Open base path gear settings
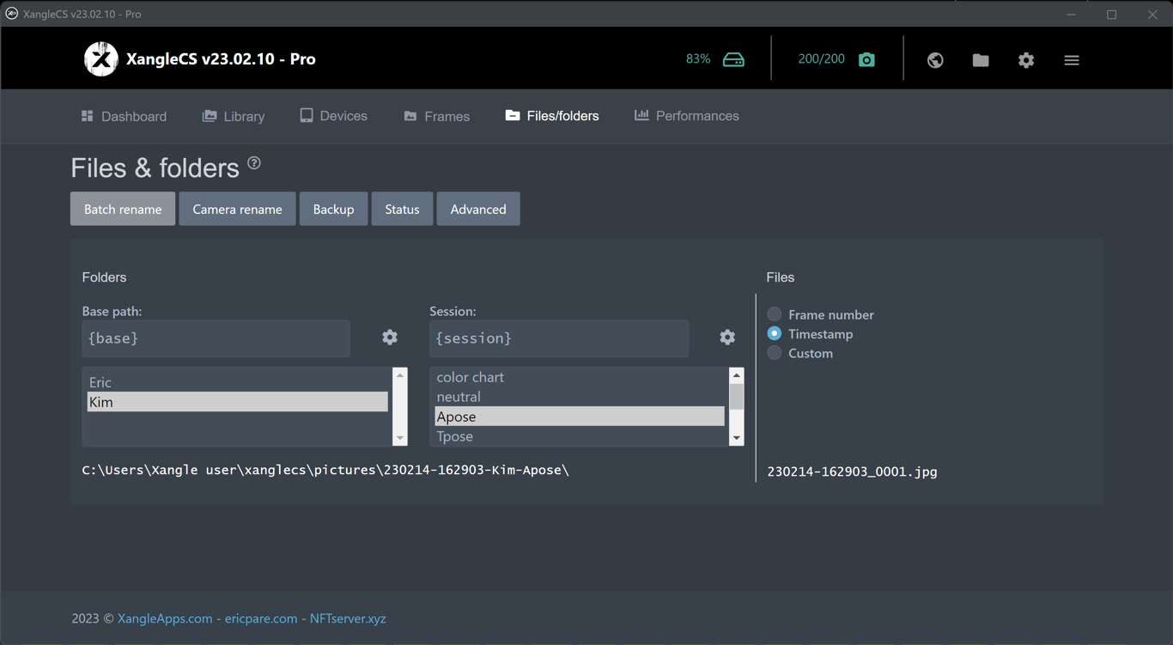Viewport: 1173px width, 645px height. (390, 338)
